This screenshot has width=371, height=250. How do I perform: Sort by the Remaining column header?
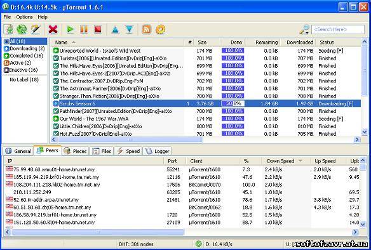[262, 43]
